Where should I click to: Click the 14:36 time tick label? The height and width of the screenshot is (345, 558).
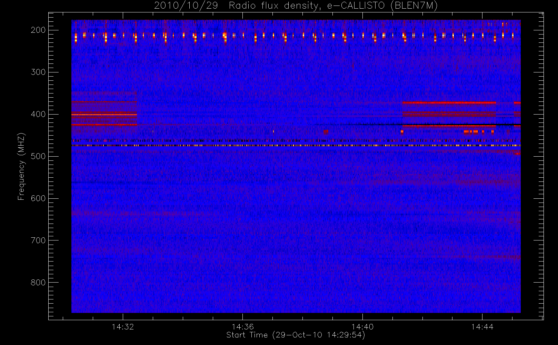[x=243, y=327]
